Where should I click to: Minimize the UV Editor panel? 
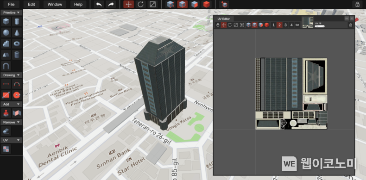click(x=347, y=19)
